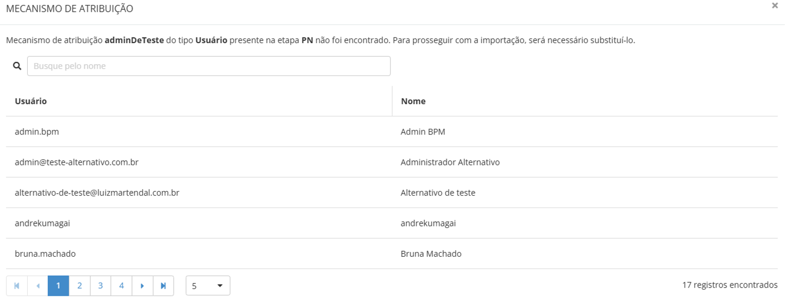Click the Administrador Alternativo name cell

pyautogui.click(x=450, y=162)
